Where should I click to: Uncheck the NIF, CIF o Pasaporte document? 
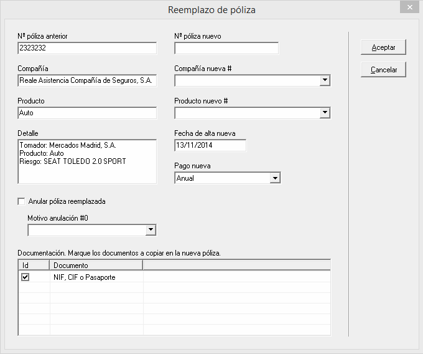[26, 277]
